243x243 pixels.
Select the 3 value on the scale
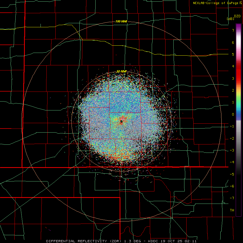pos(233,78)
